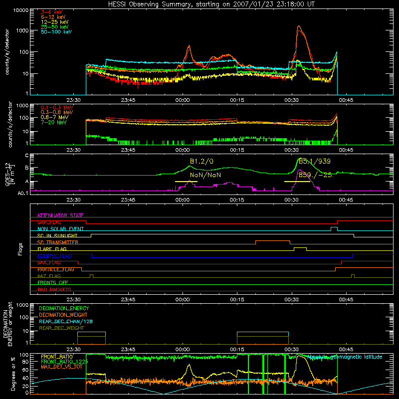Select the REAR_DEC_CHAN/128 legend label
Image resolution: width=399 pixels, height=399 pixels.
[x=66, y=321]
